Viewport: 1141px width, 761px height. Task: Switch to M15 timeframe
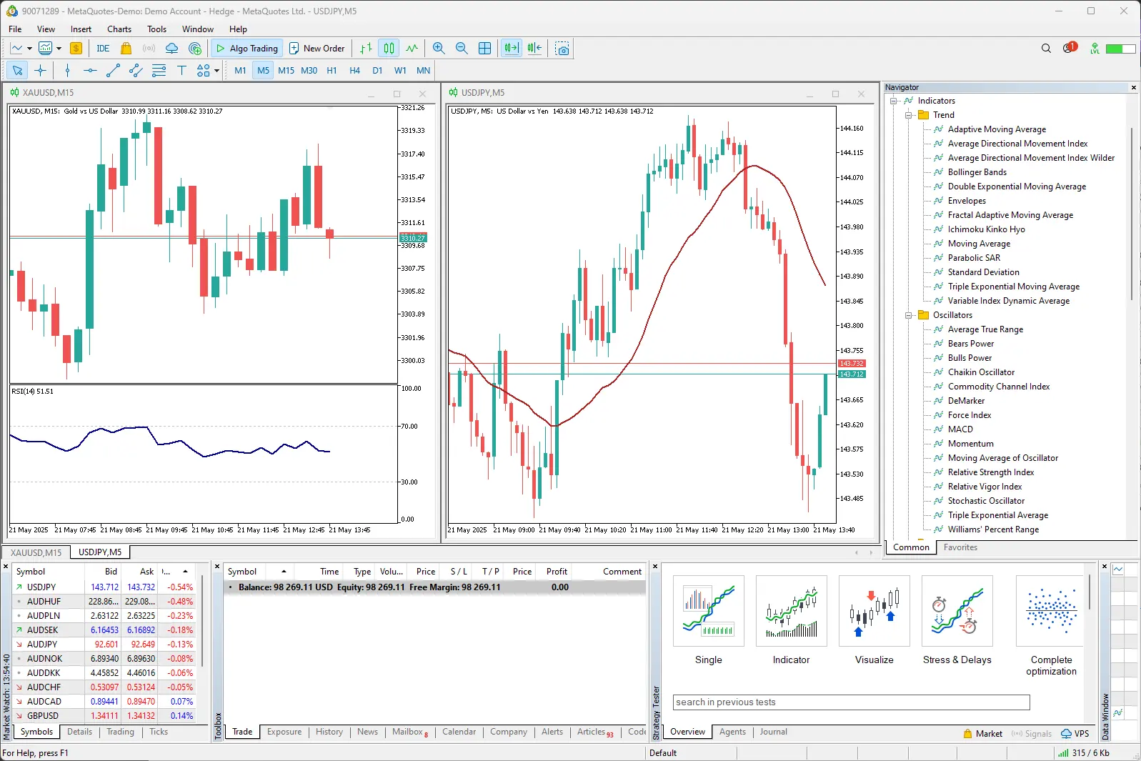click(x=286, y=70)
